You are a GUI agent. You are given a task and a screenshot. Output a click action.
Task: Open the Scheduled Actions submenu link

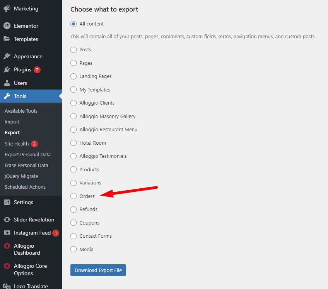point(25,187)
